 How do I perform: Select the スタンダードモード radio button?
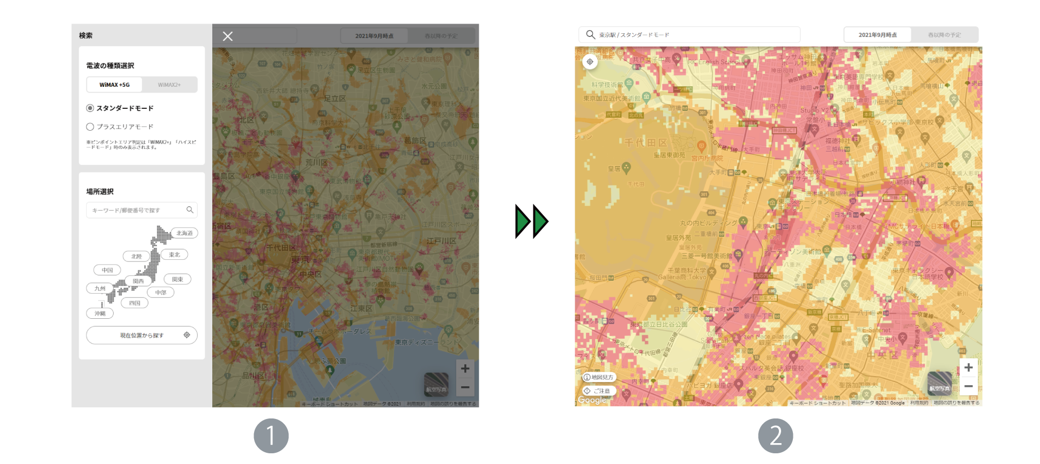tap(90, 108)
